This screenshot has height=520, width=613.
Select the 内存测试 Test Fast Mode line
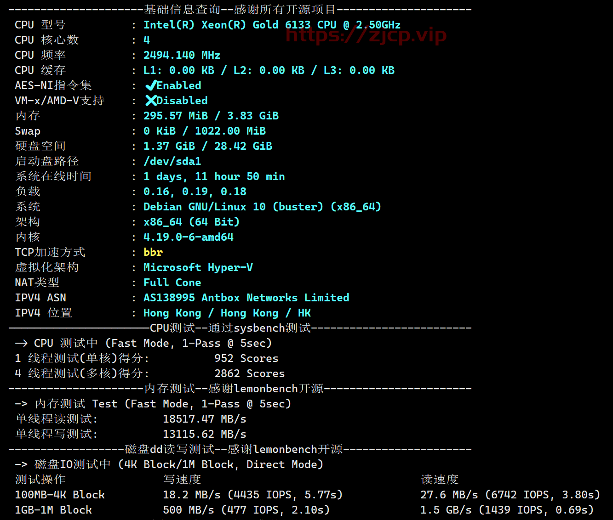point(153,404)
